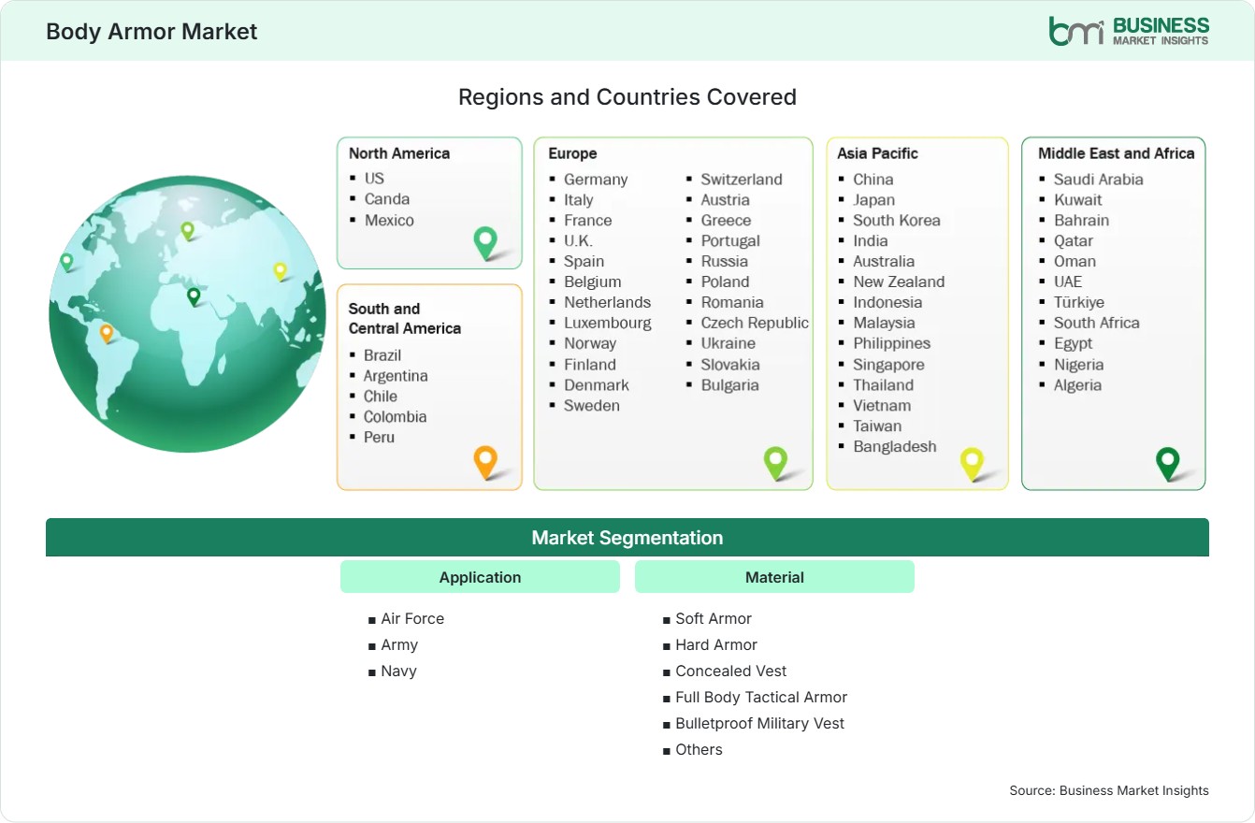Click 'France' in Europe list
The width and height of the screenshot is (1255, 823).
coord(587,220)
